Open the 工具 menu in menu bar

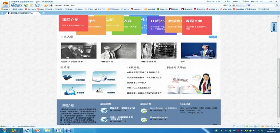[245, 1]
